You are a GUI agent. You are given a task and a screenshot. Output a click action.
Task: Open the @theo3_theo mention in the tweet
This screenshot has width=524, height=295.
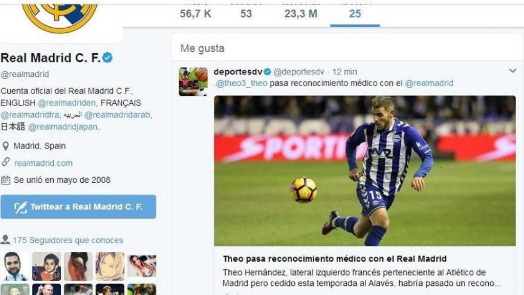(242, 83)
